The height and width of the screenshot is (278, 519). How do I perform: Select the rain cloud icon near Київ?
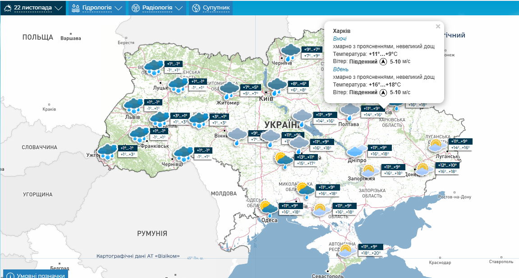[276, 87]
